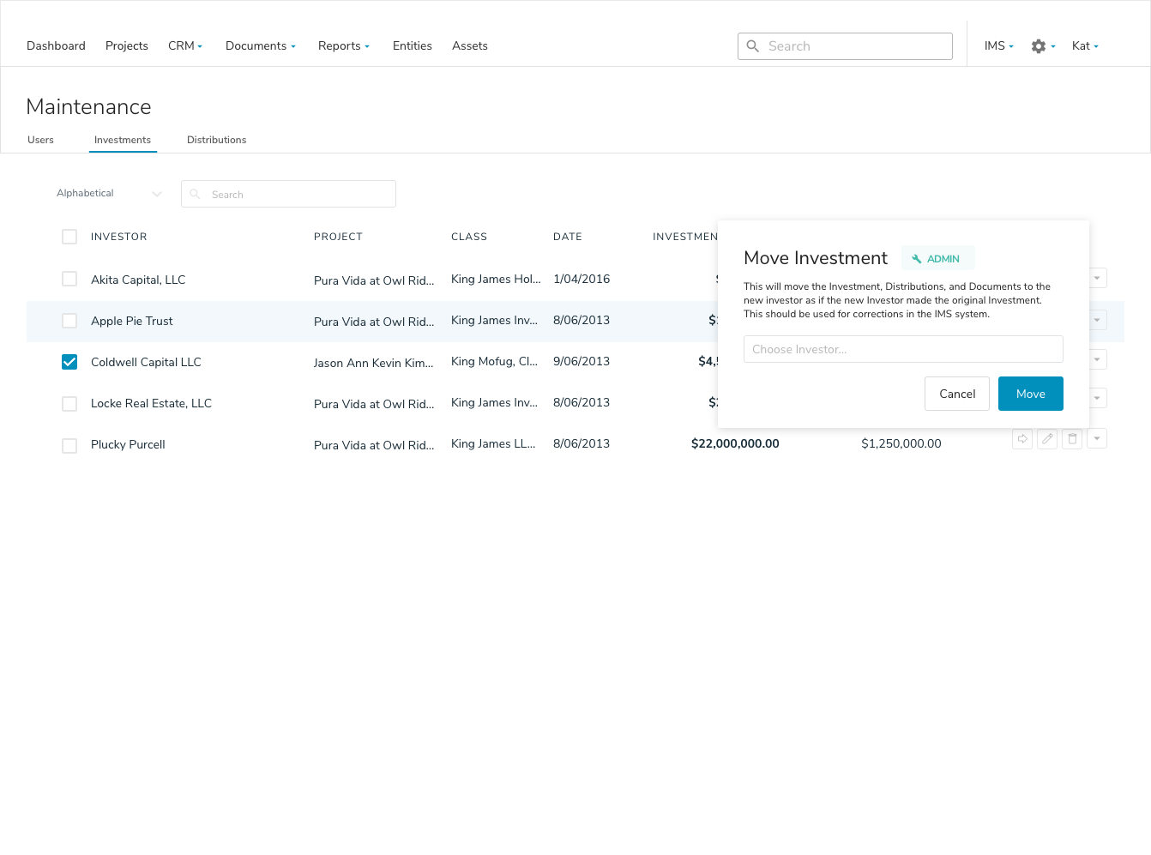Click the trash icon for Plucky Purcell

pyautogui.click(x=1072, y=439)
